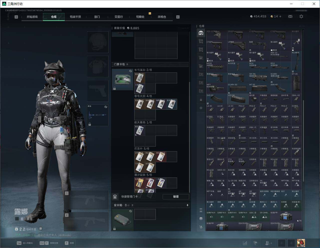Switch to the 仓库 tab
320x248 pixels.
pos(54,17)
